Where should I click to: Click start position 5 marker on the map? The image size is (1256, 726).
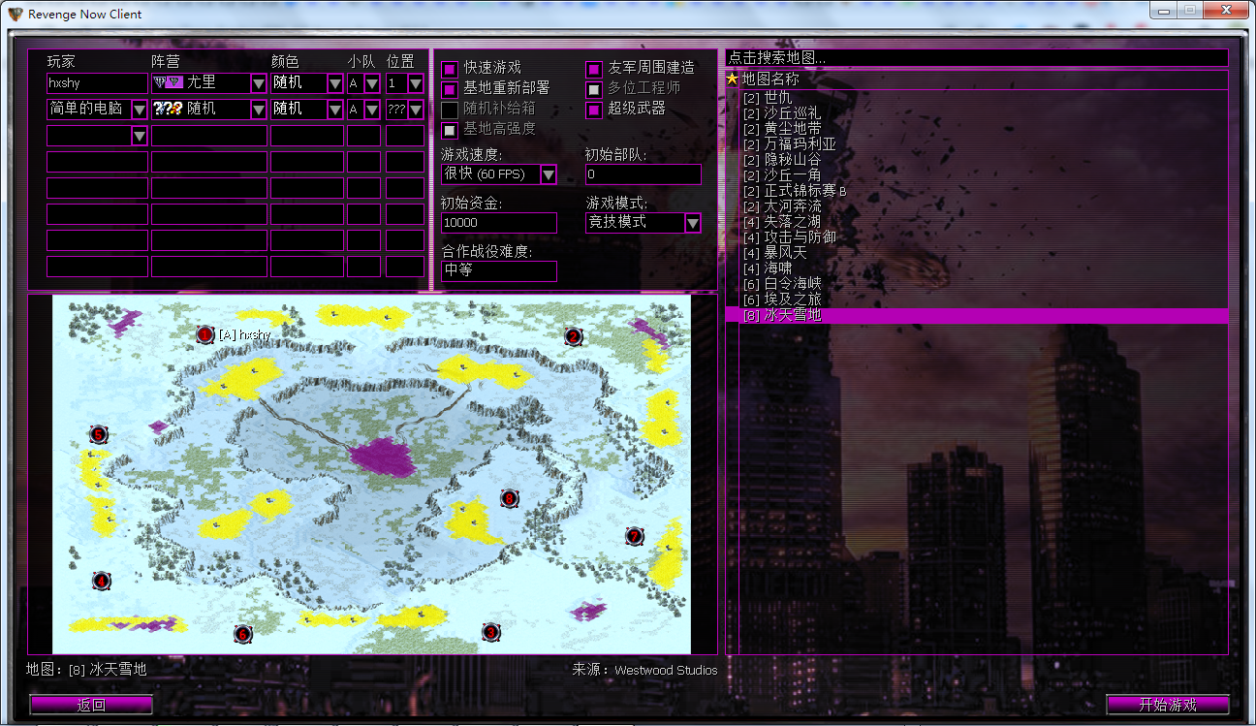coord(98,434)
